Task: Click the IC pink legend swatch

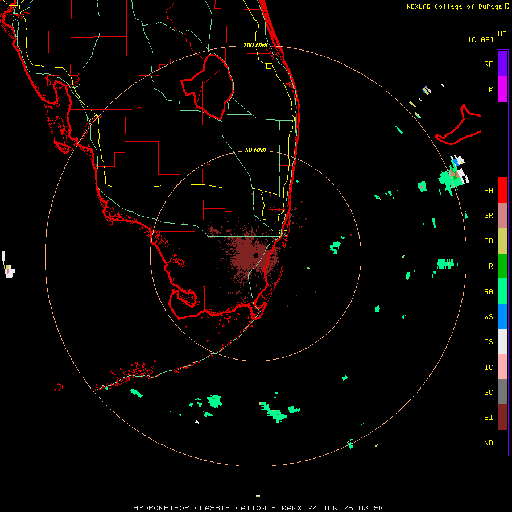Action: 502,367
